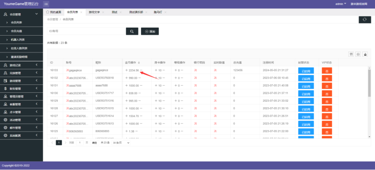375x170 pixels.
Task: Expand the 客服管理 sidebar menu
Action: (x=22, y=104)
